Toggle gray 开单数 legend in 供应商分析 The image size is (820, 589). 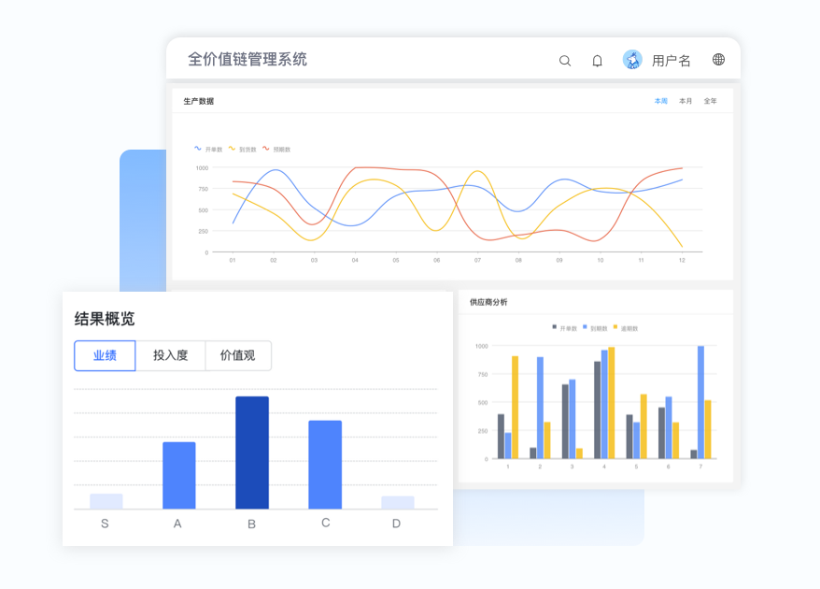coord(564,328)
